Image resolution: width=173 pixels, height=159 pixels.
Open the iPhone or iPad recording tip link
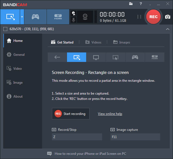pos(90,154)
